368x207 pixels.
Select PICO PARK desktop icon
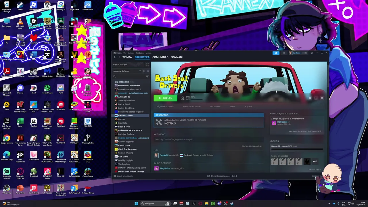[88, 122]
